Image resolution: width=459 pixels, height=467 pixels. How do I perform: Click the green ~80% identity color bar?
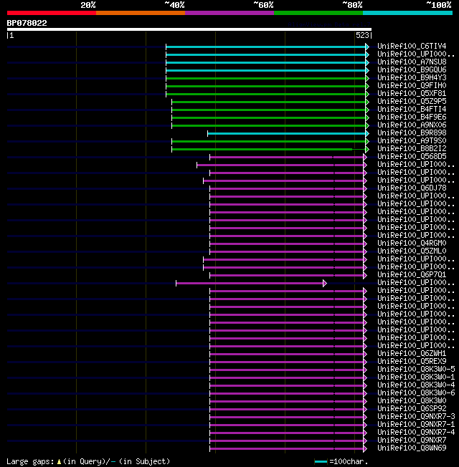pos(318,13)
